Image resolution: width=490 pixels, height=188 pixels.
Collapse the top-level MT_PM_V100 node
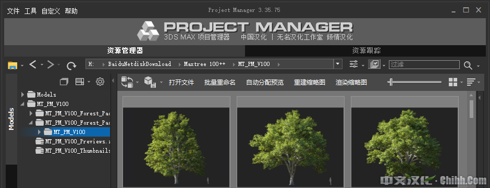[x=22, y=104]
